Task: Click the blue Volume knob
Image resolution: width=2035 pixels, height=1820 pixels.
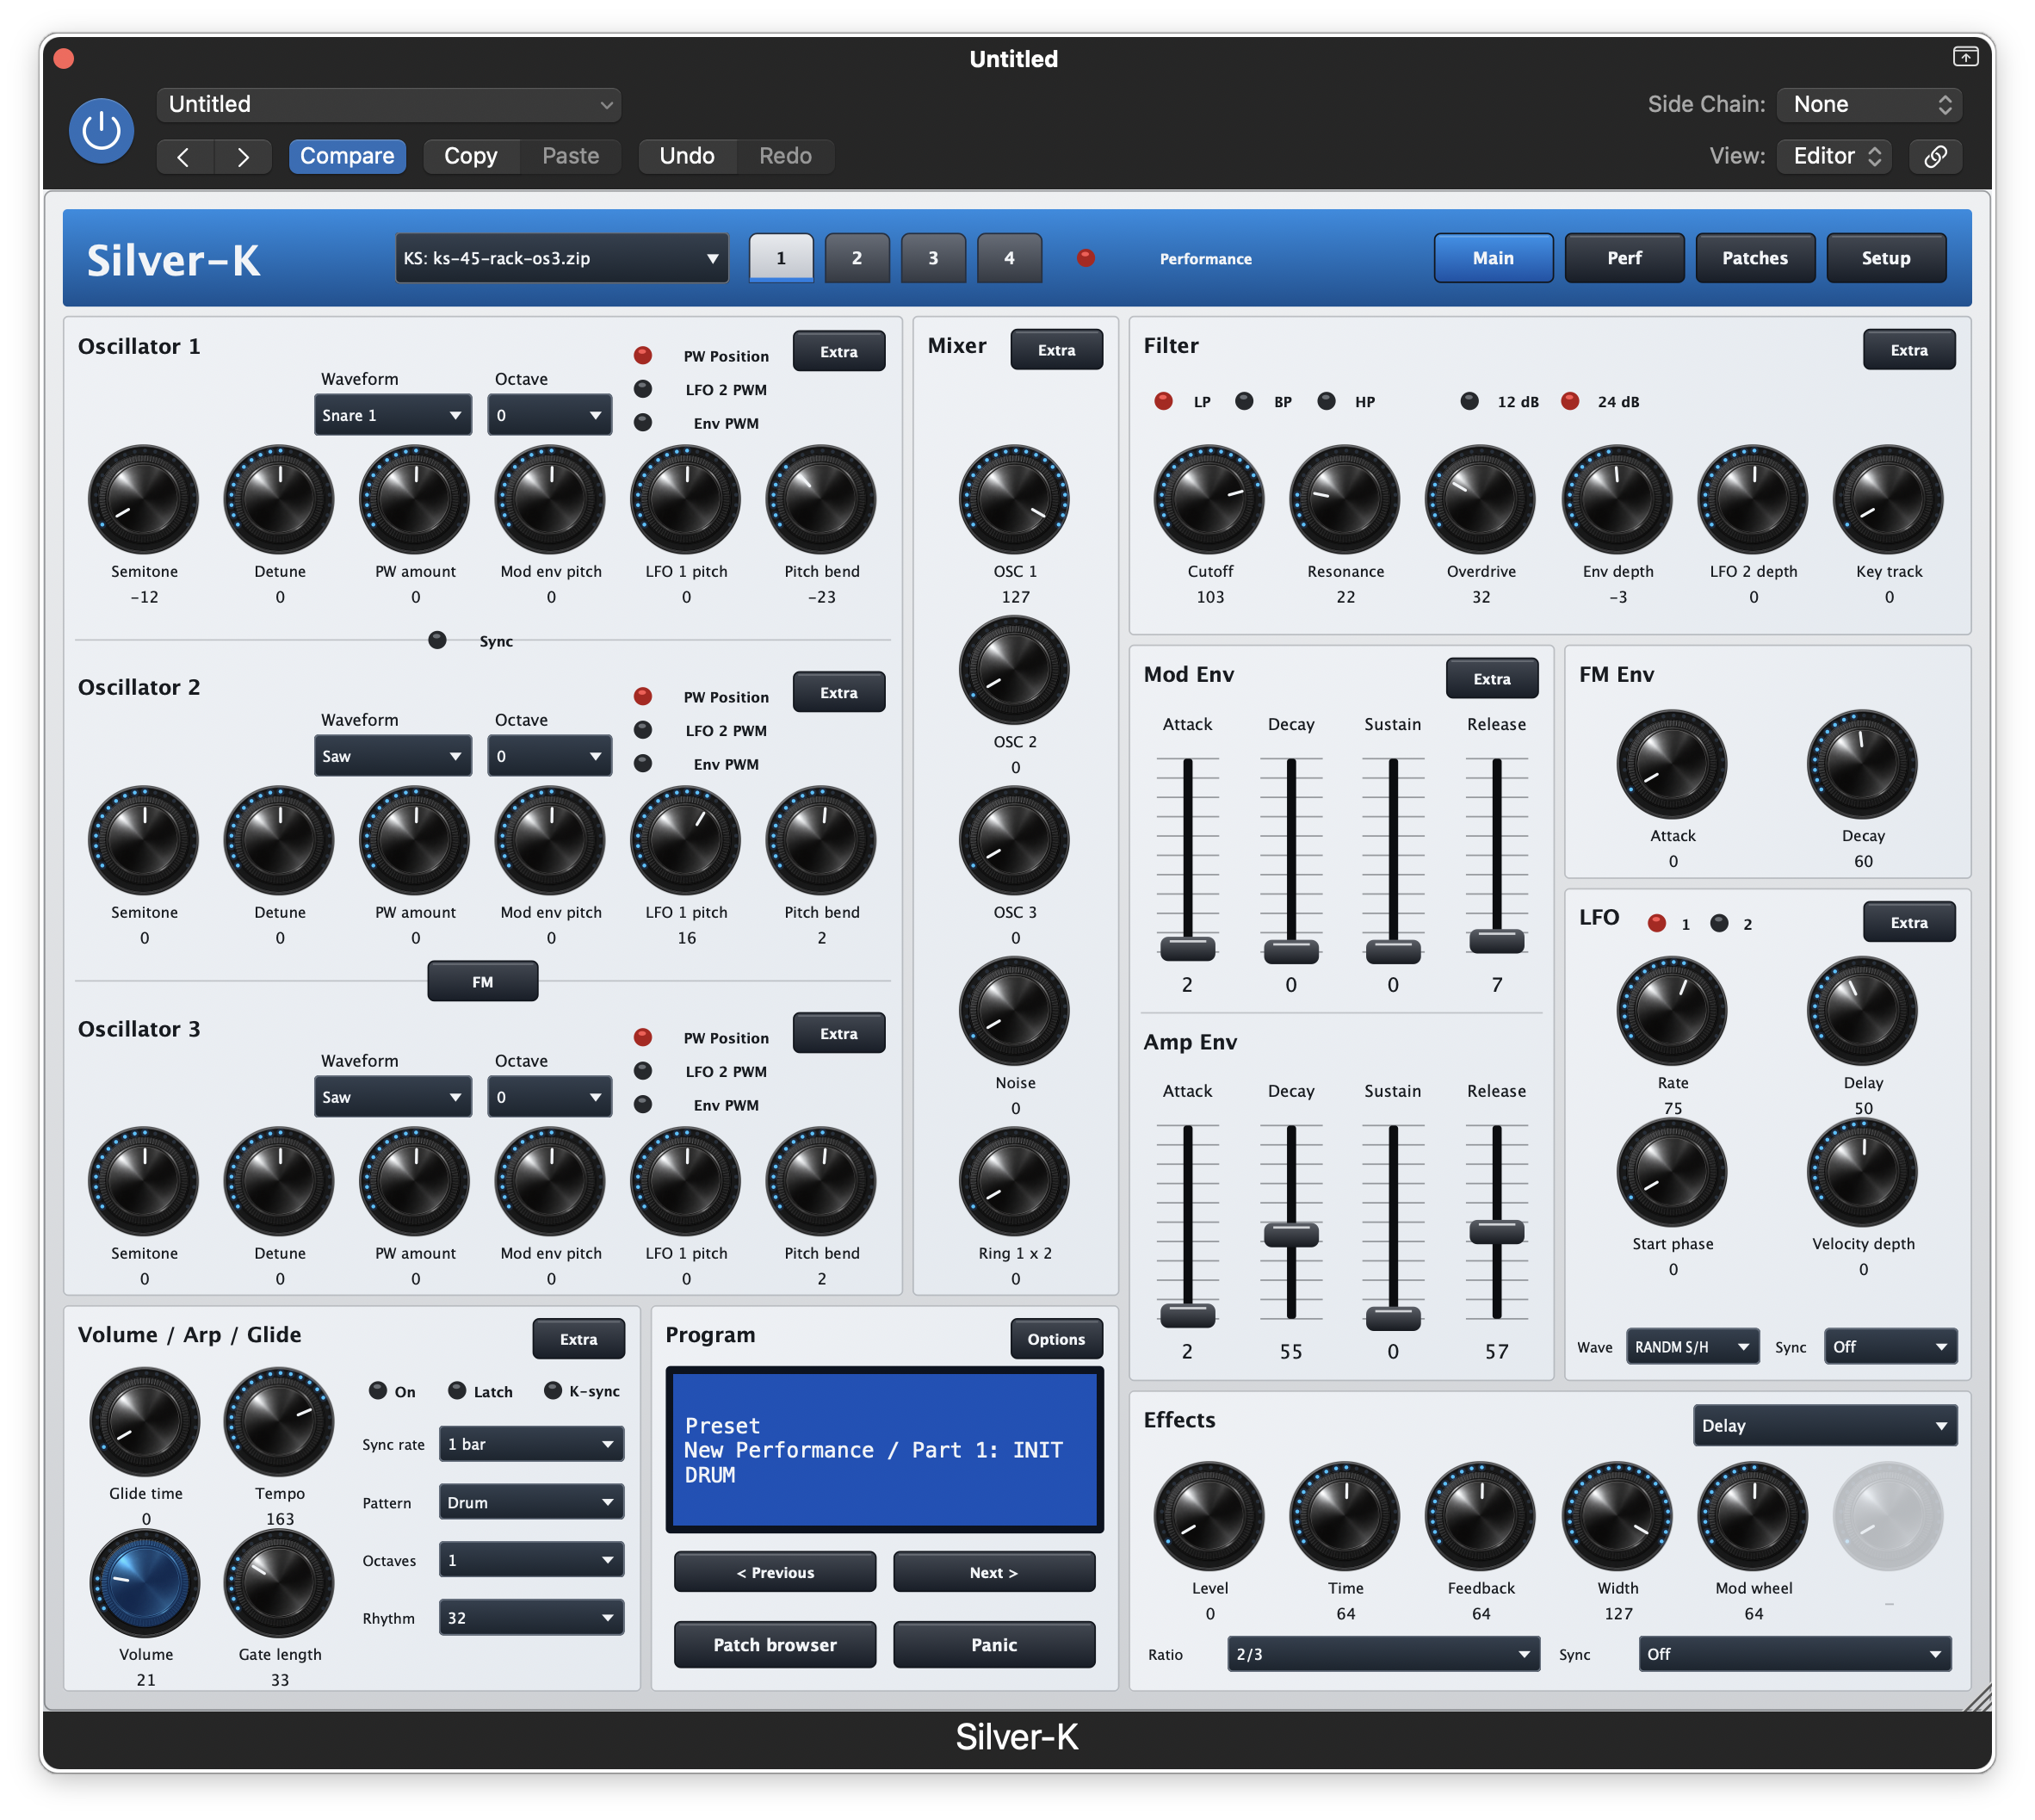Action: point(145,1583)
